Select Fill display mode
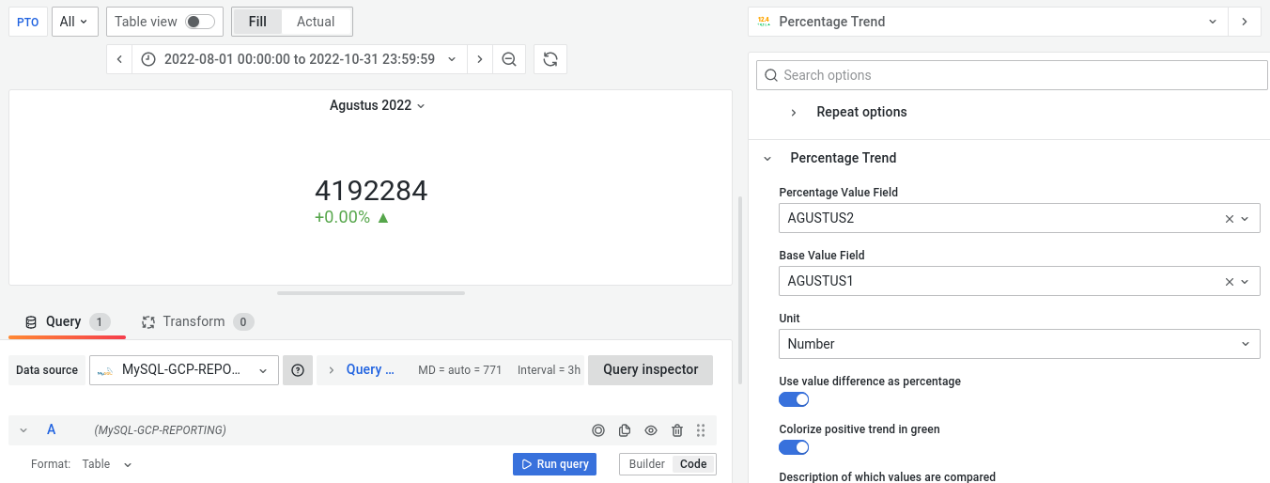The image size is (1270, 483). click(x=257, y=22)
